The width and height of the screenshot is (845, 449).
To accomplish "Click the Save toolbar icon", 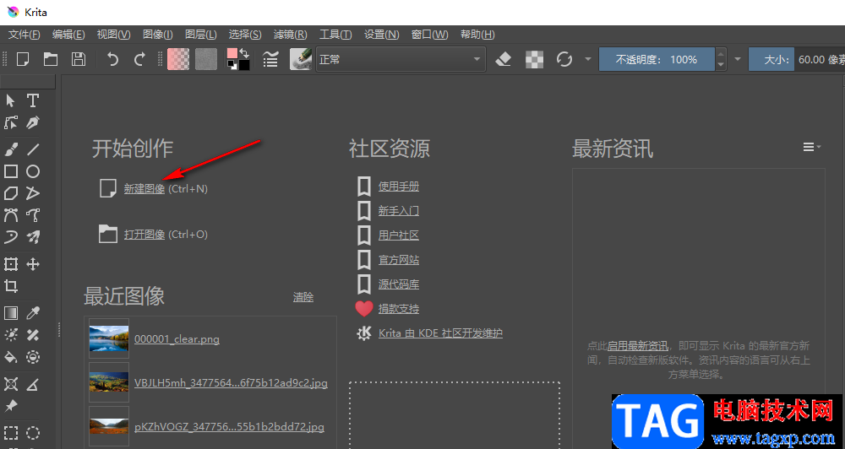I will 79,59.
